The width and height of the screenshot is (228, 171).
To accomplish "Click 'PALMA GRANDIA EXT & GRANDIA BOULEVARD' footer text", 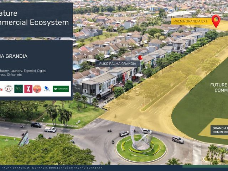I will [x=34, y=168].
